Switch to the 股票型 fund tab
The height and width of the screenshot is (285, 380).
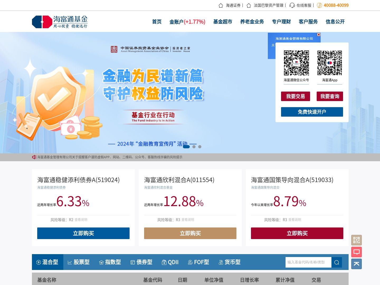(x=79, y=262)
